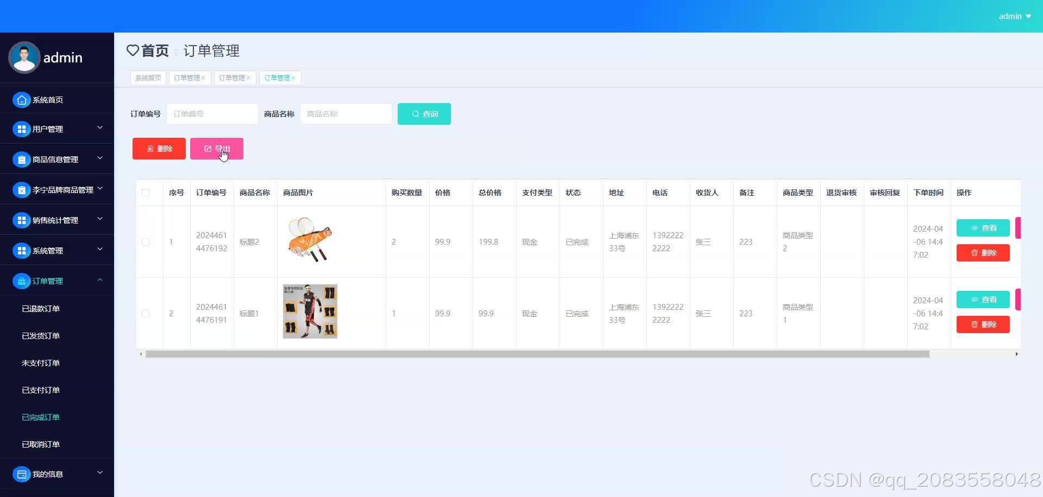This screenshot has width=1043, height=497.
Task: Click the eye icon in 标题1 row 查看
Action: (975, 300)
